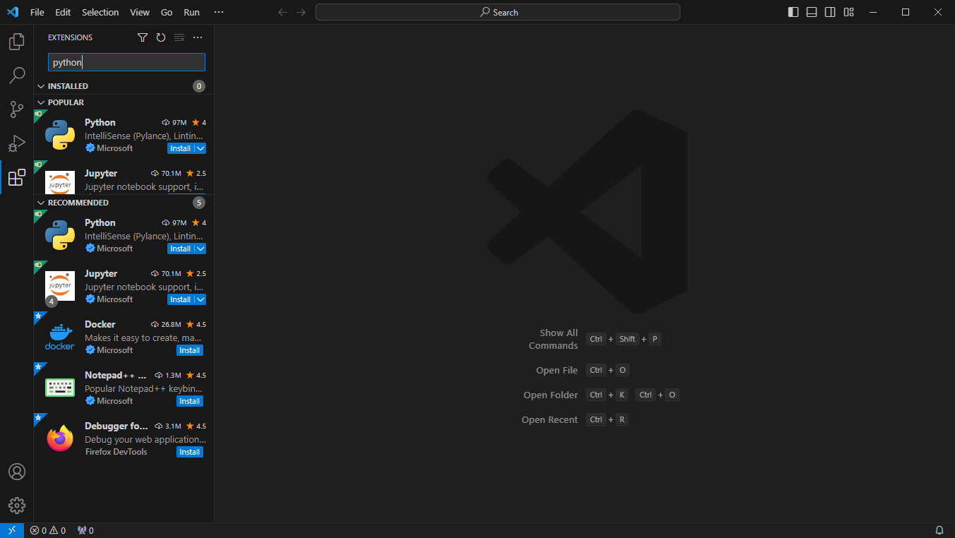Open the Explorer view in activity bar

tap(17, 42)
